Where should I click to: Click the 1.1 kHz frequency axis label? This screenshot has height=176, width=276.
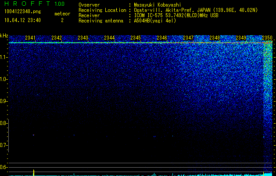coord(4,57)
